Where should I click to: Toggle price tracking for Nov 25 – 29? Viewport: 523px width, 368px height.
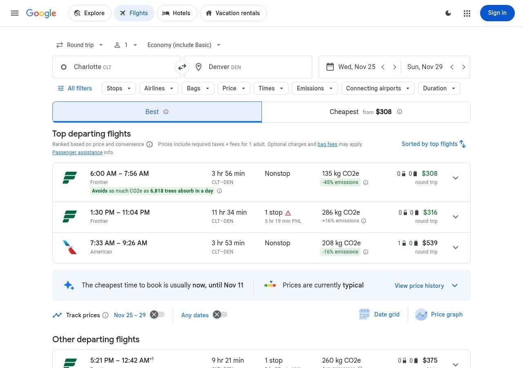click(157, 314)
